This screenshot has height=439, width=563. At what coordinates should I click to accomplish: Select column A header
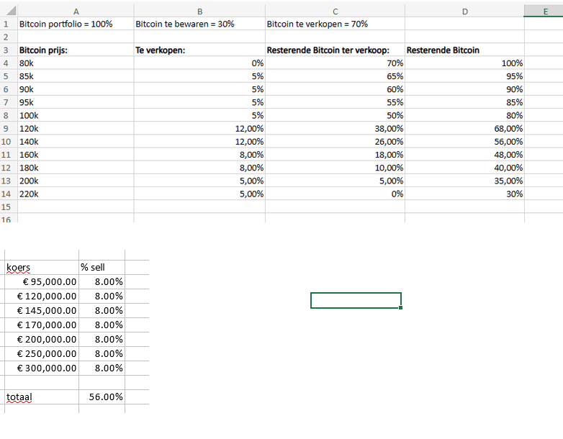76,12
